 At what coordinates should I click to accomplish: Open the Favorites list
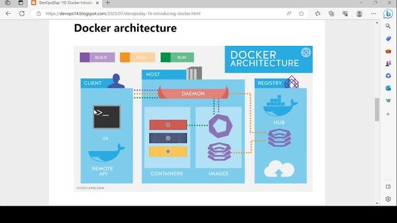(x=318, y=14)
